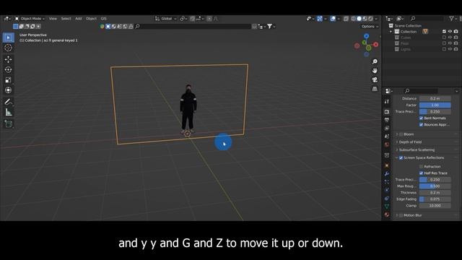Switch to Solid viewport shading
Image resolution: width=462 pixels, height=260 pixels.
[359, 19]
